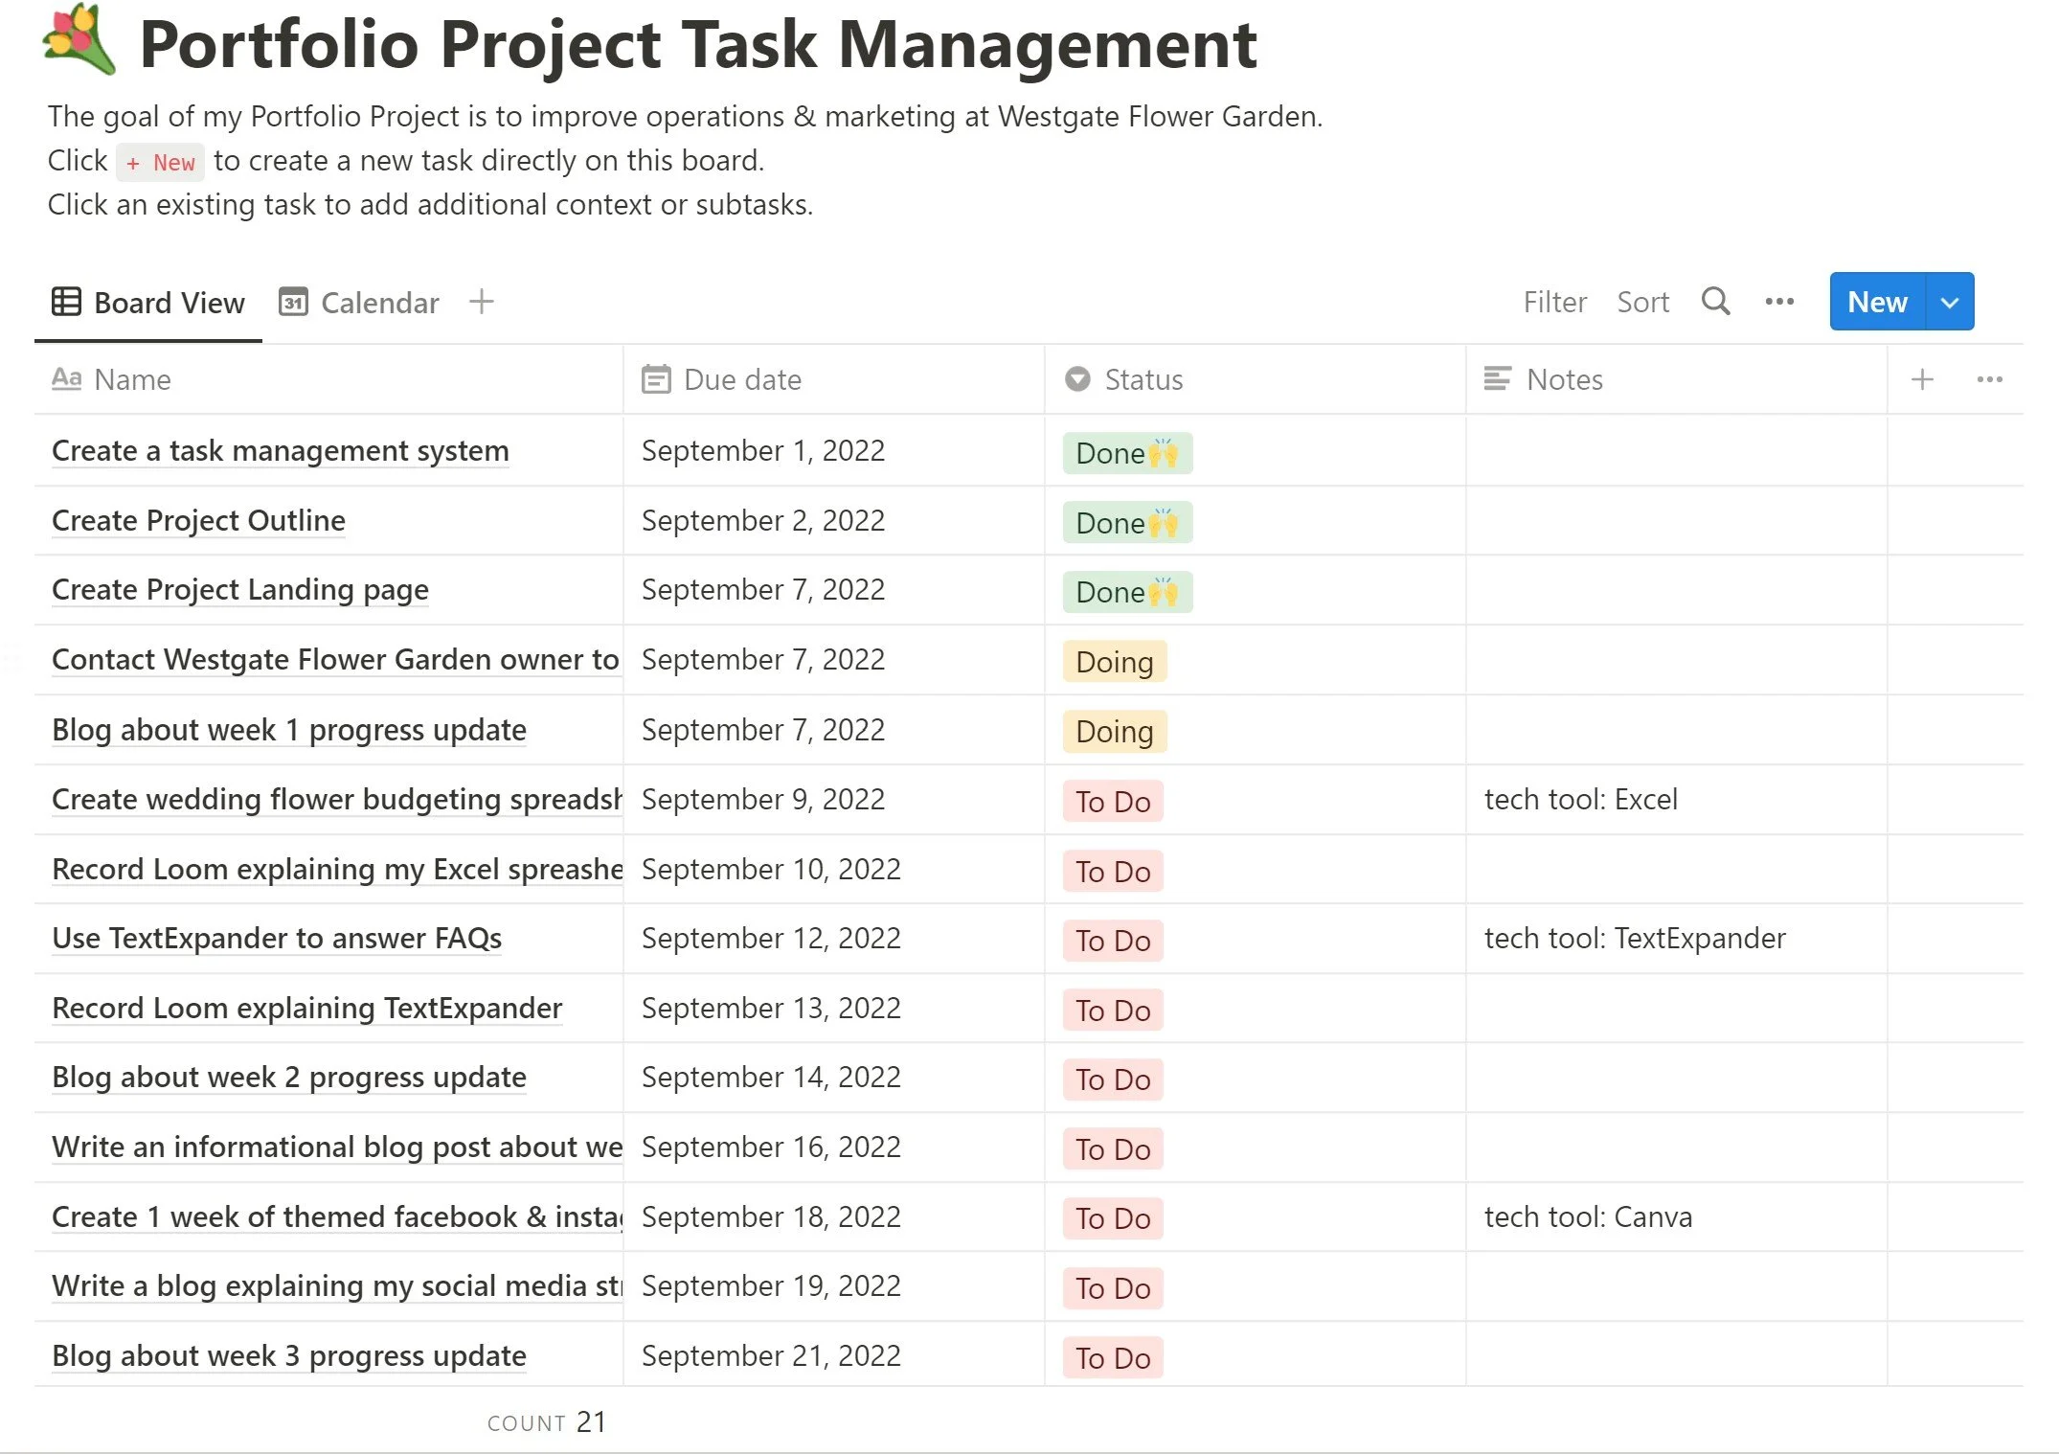The image size is (2059, 1454).
Task: Click the To Do tag for September 21
Action: tap(1113, 1357)
